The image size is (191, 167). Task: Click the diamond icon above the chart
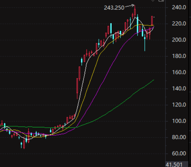[x=153, y=1]
